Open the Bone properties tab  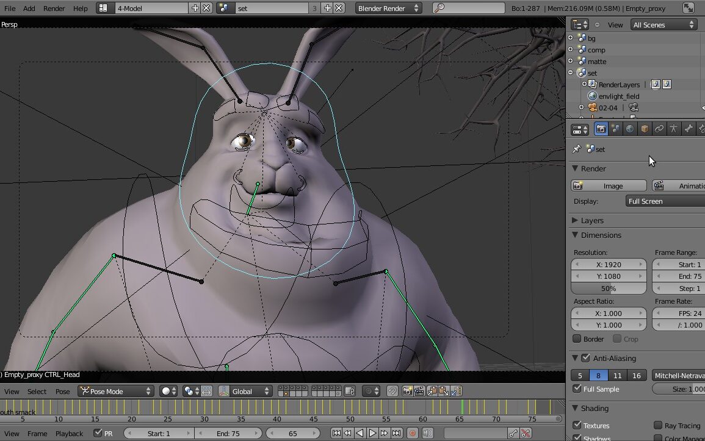pos(688,129)
